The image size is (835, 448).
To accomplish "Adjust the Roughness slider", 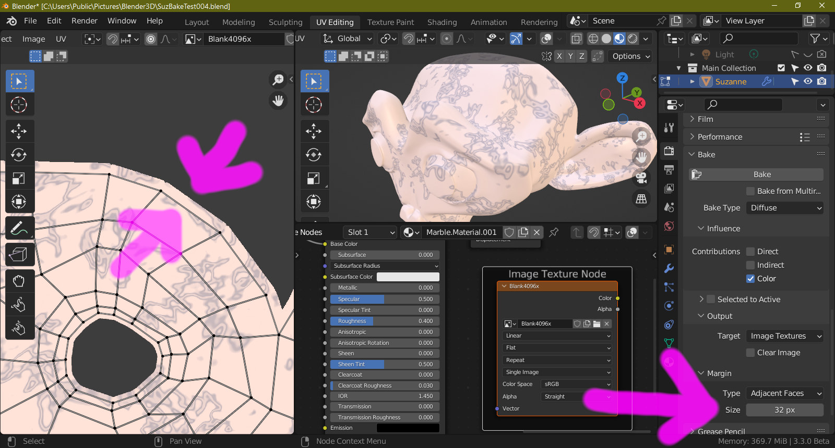I will pyautogui.click(x=385, y=321).
